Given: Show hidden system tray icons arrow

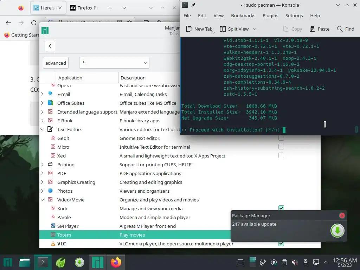Looking at the screenshot, I should [x=326, y=262].
